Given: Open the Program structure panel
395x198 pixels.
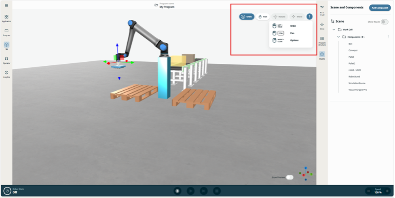Looking at the screenshot, I should pyautogui.click(x=322, y=40).
